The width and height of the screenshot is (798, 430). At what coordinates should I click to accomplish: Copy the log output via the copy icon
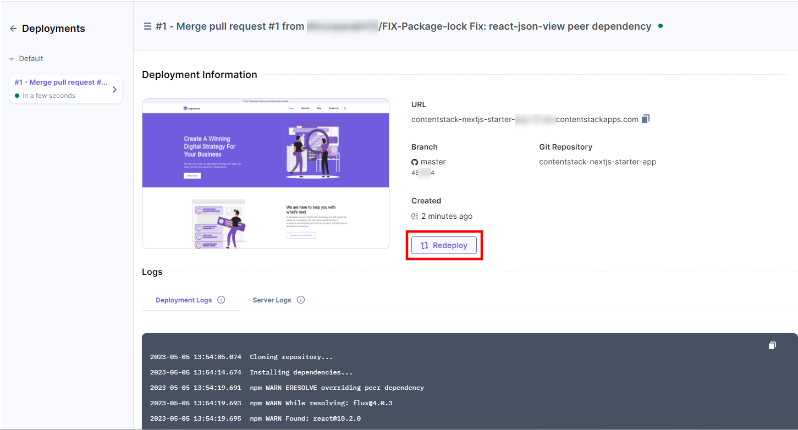(772, 345)
